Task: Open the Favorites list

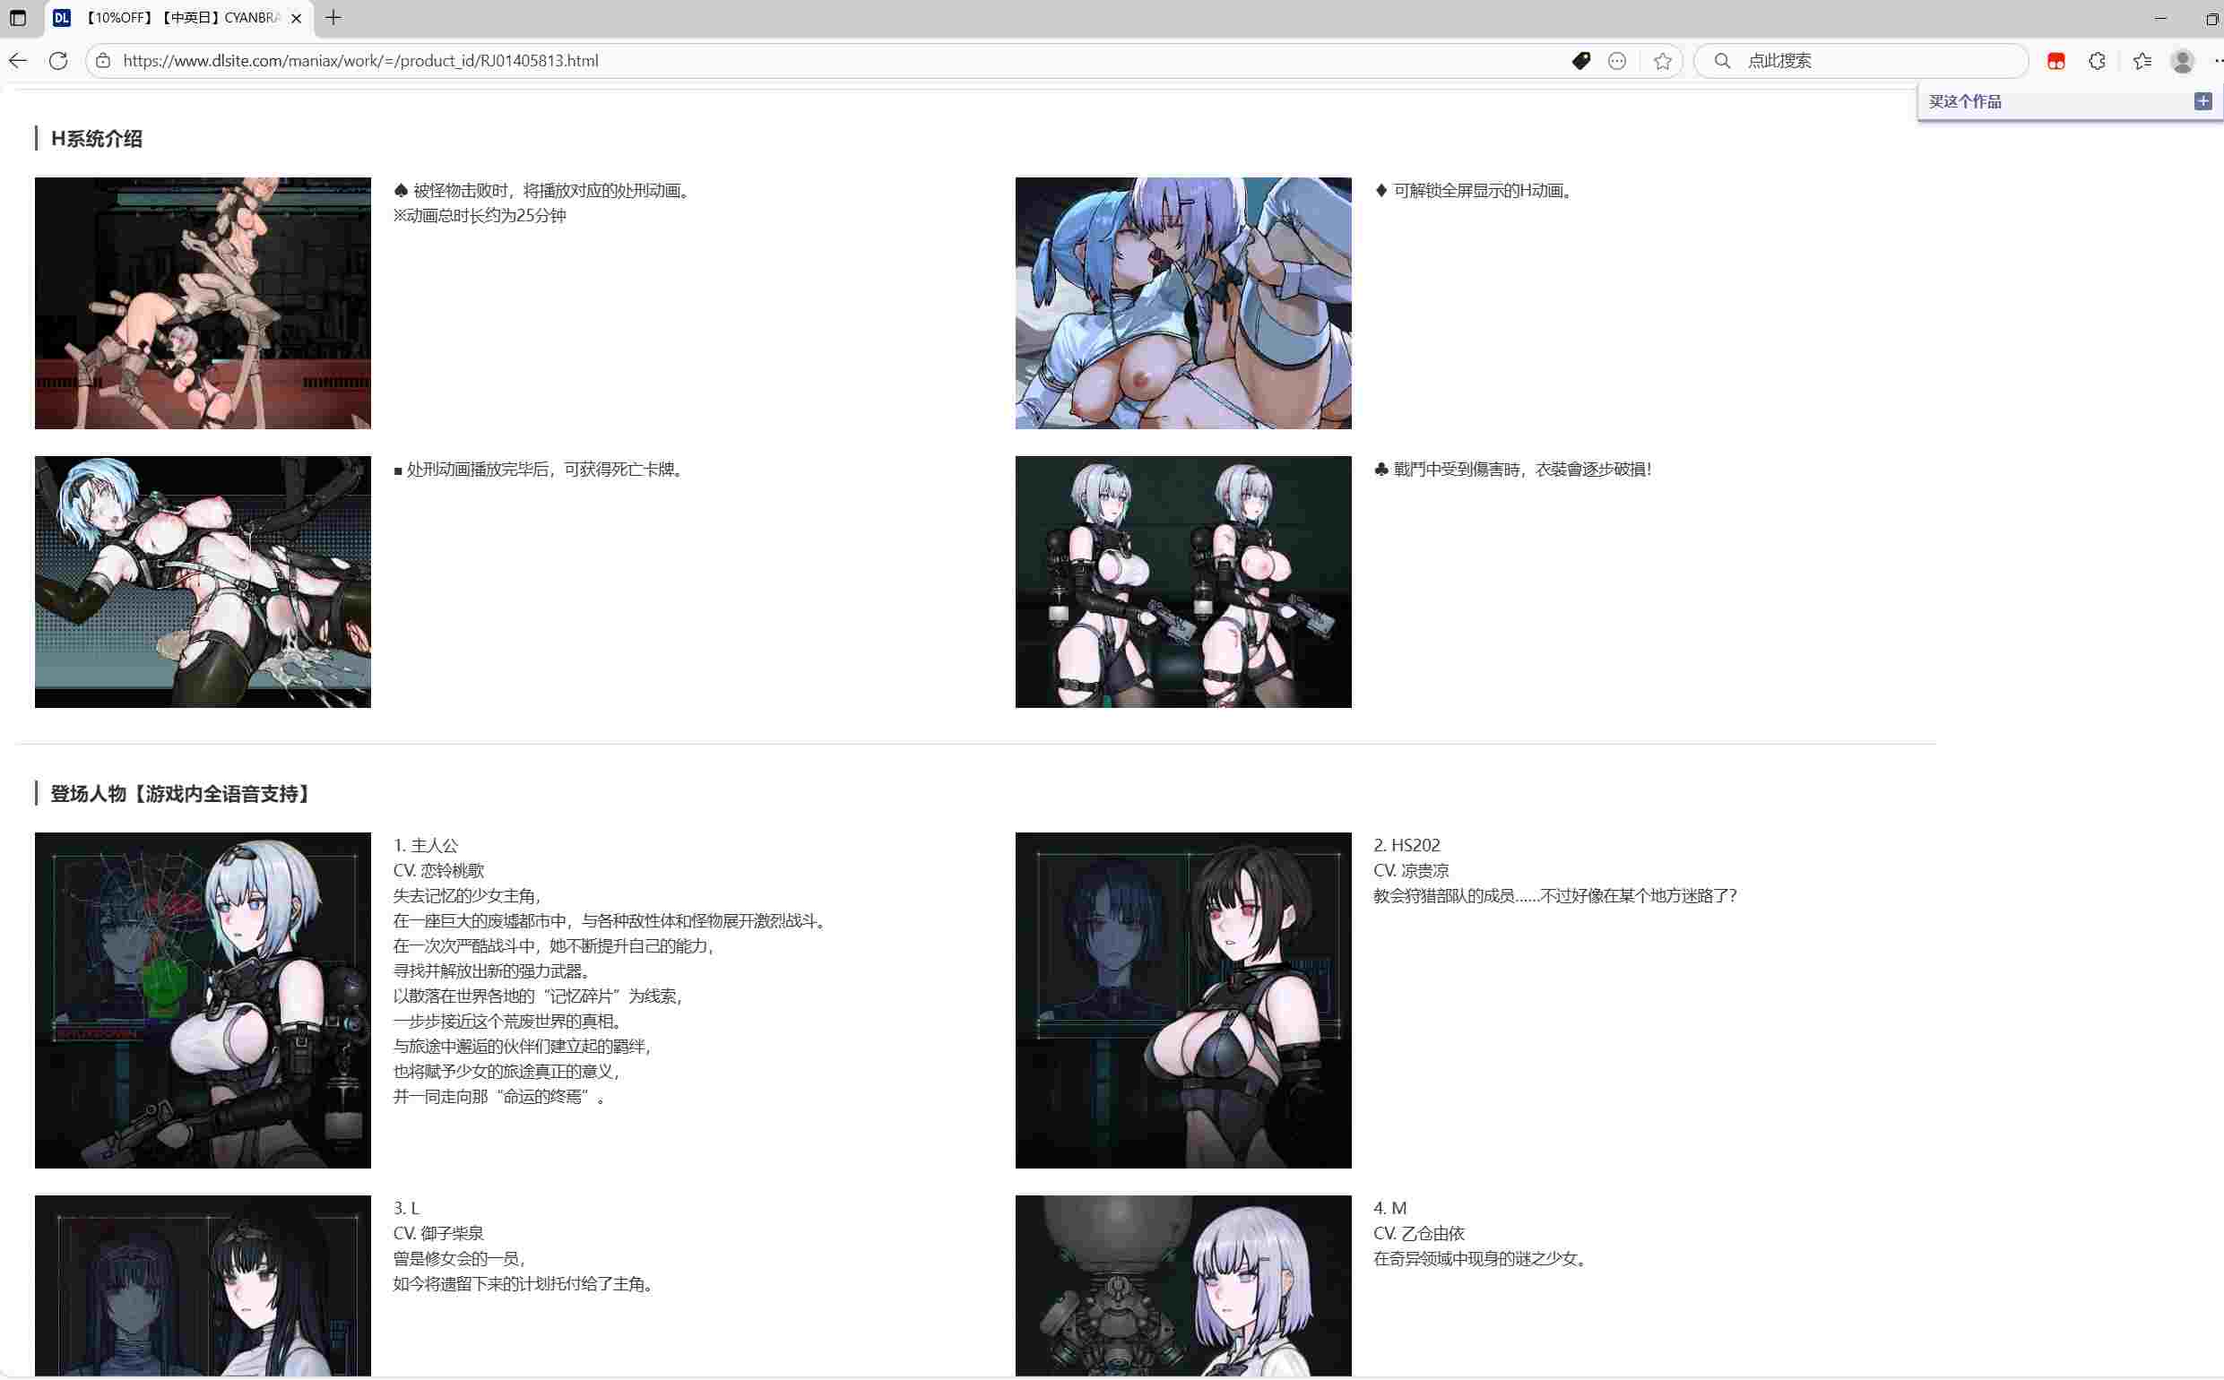Action: pos(2142,60)
